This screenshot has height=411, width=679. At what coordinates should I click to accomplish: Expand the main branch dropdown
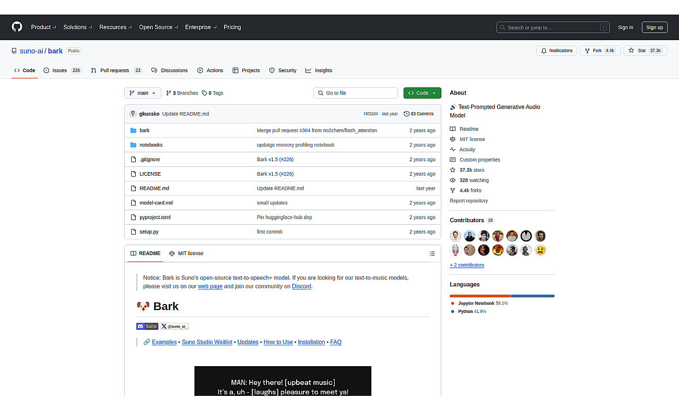(143, 93)
